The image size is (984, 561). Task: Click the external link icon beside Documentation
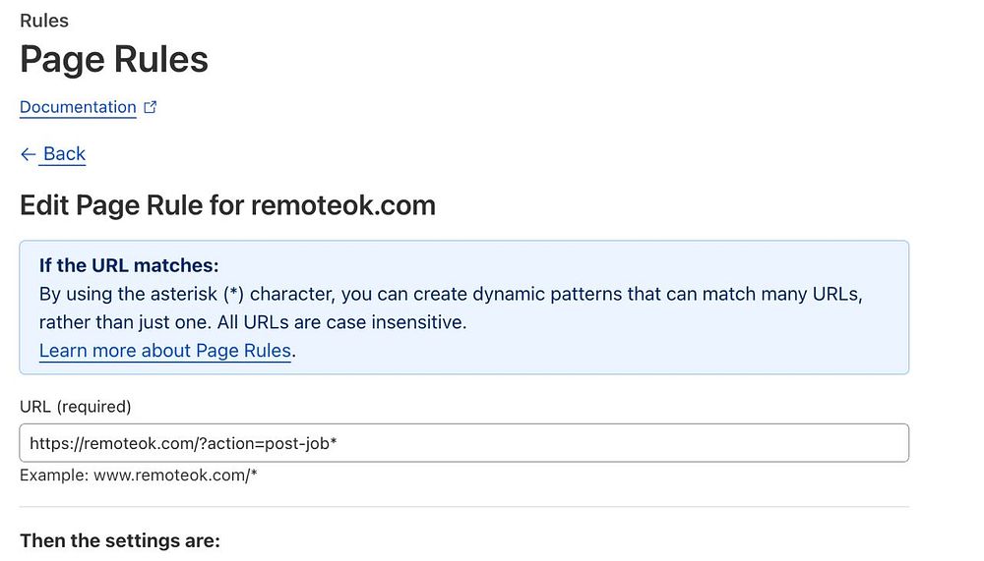tap(151, 108)
